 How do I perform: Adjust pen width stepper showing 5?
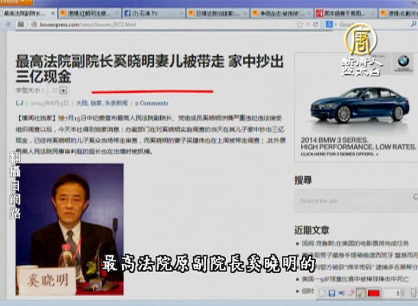pyautogui.click(x=401, y=293)
